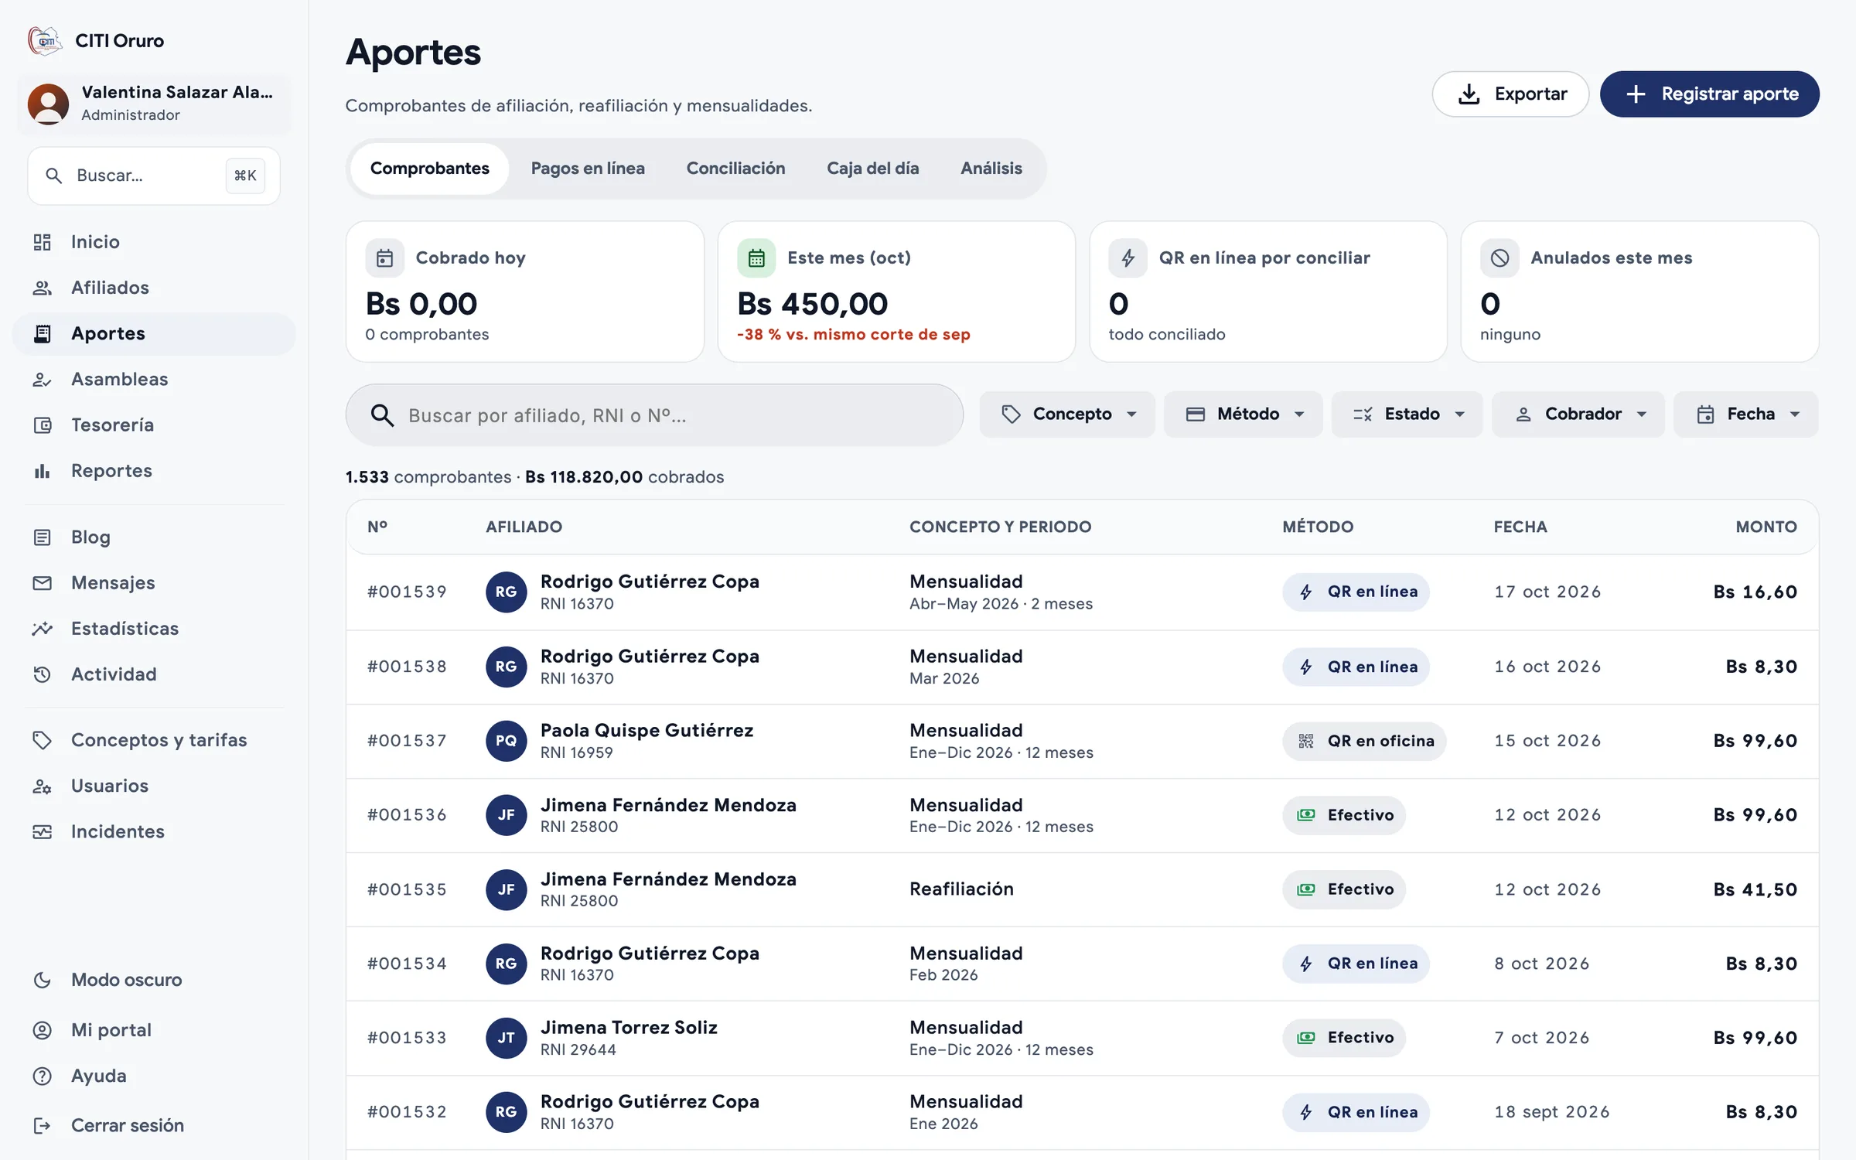Open Inicio from the sidebar
This screenshot has height=1160, width=1856.
tap(153, 242)
